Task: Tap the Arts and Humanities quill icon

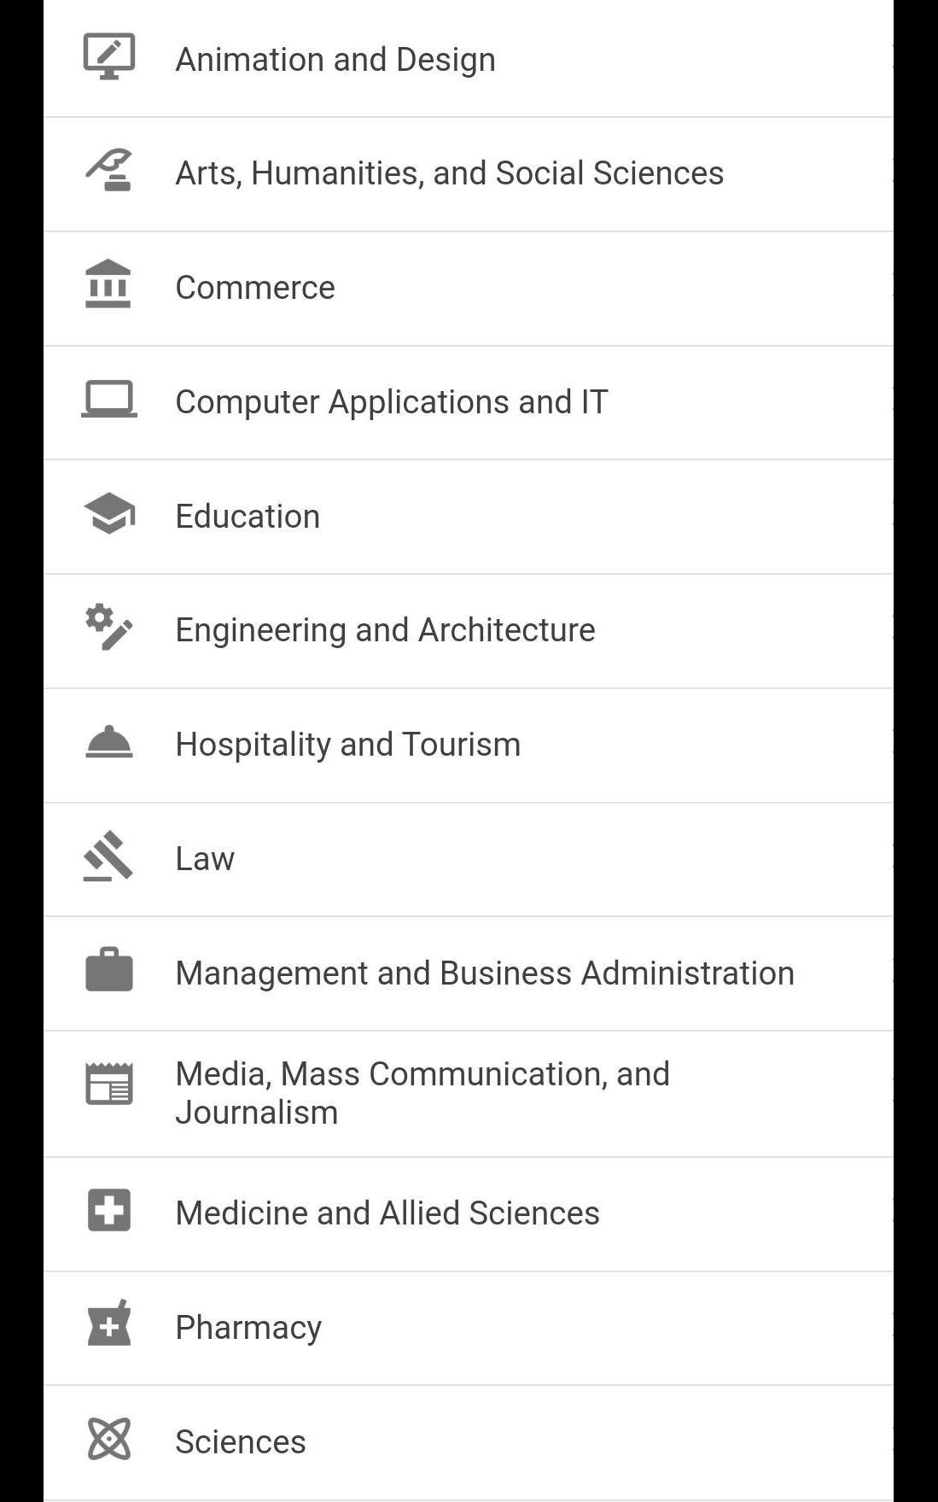Action: tap(108, 171)
